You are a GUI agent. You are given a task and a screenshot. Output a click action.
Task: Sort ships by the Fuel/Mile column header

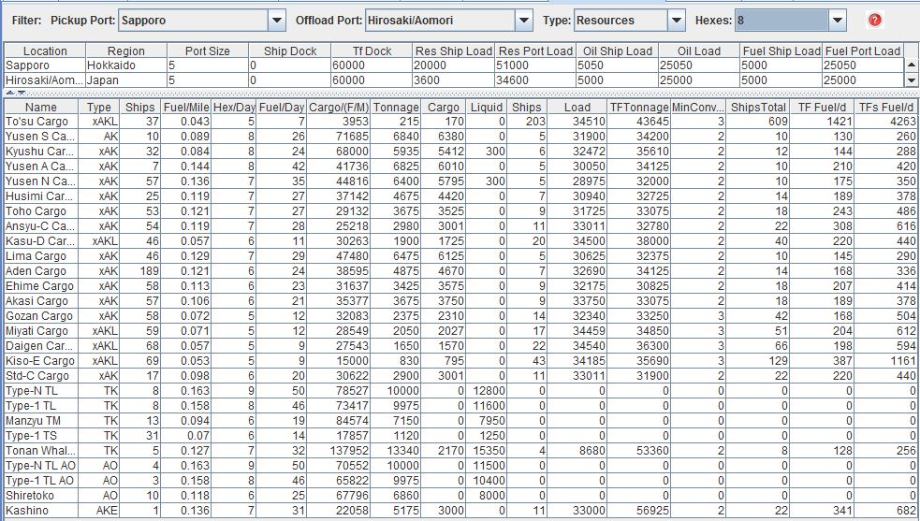coord(186,107)
